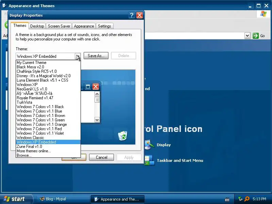Pick NeoGeniX LS v1.0 theme
The height and width of the screenshot is (204, 272).
(48, 89)
